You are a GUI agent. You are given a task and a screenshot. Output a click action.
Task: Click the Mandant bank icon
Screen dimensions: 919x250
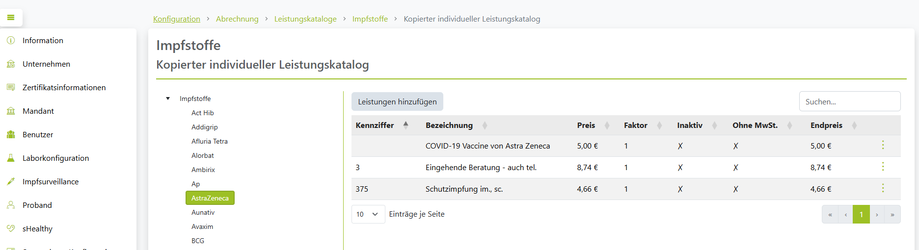pyautogui.click(x=11, y=111)
